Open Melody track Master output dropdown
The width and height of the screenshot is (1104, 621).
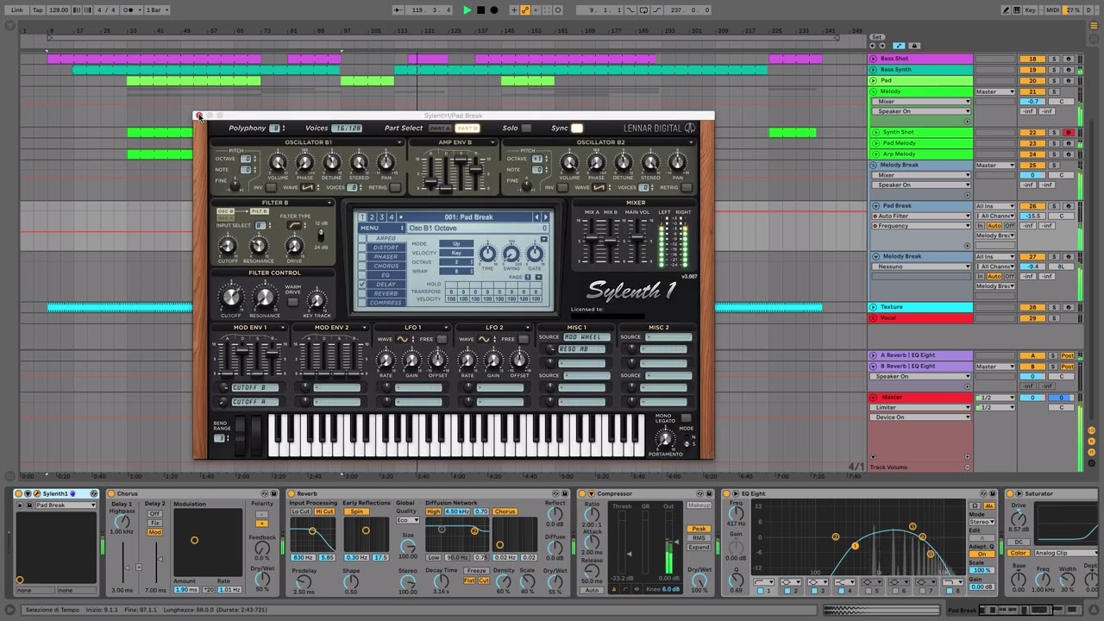[x=995, y=91]
